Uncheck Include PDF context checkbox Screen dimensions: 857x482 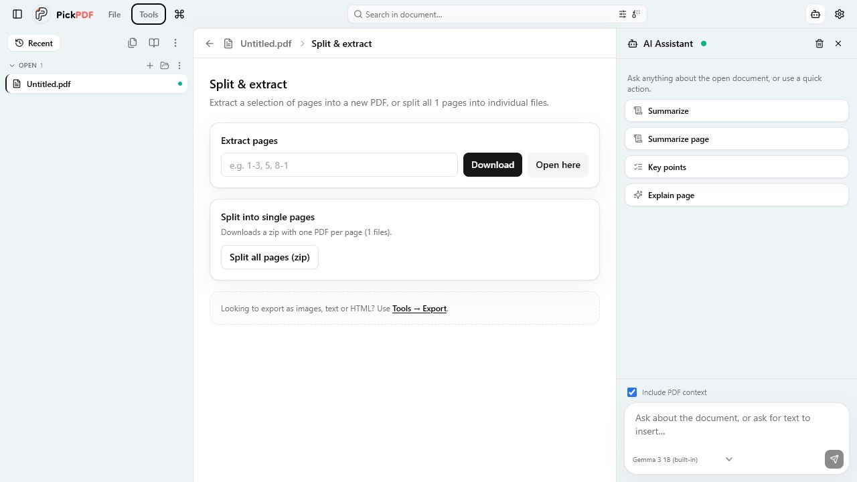point(632,392)
